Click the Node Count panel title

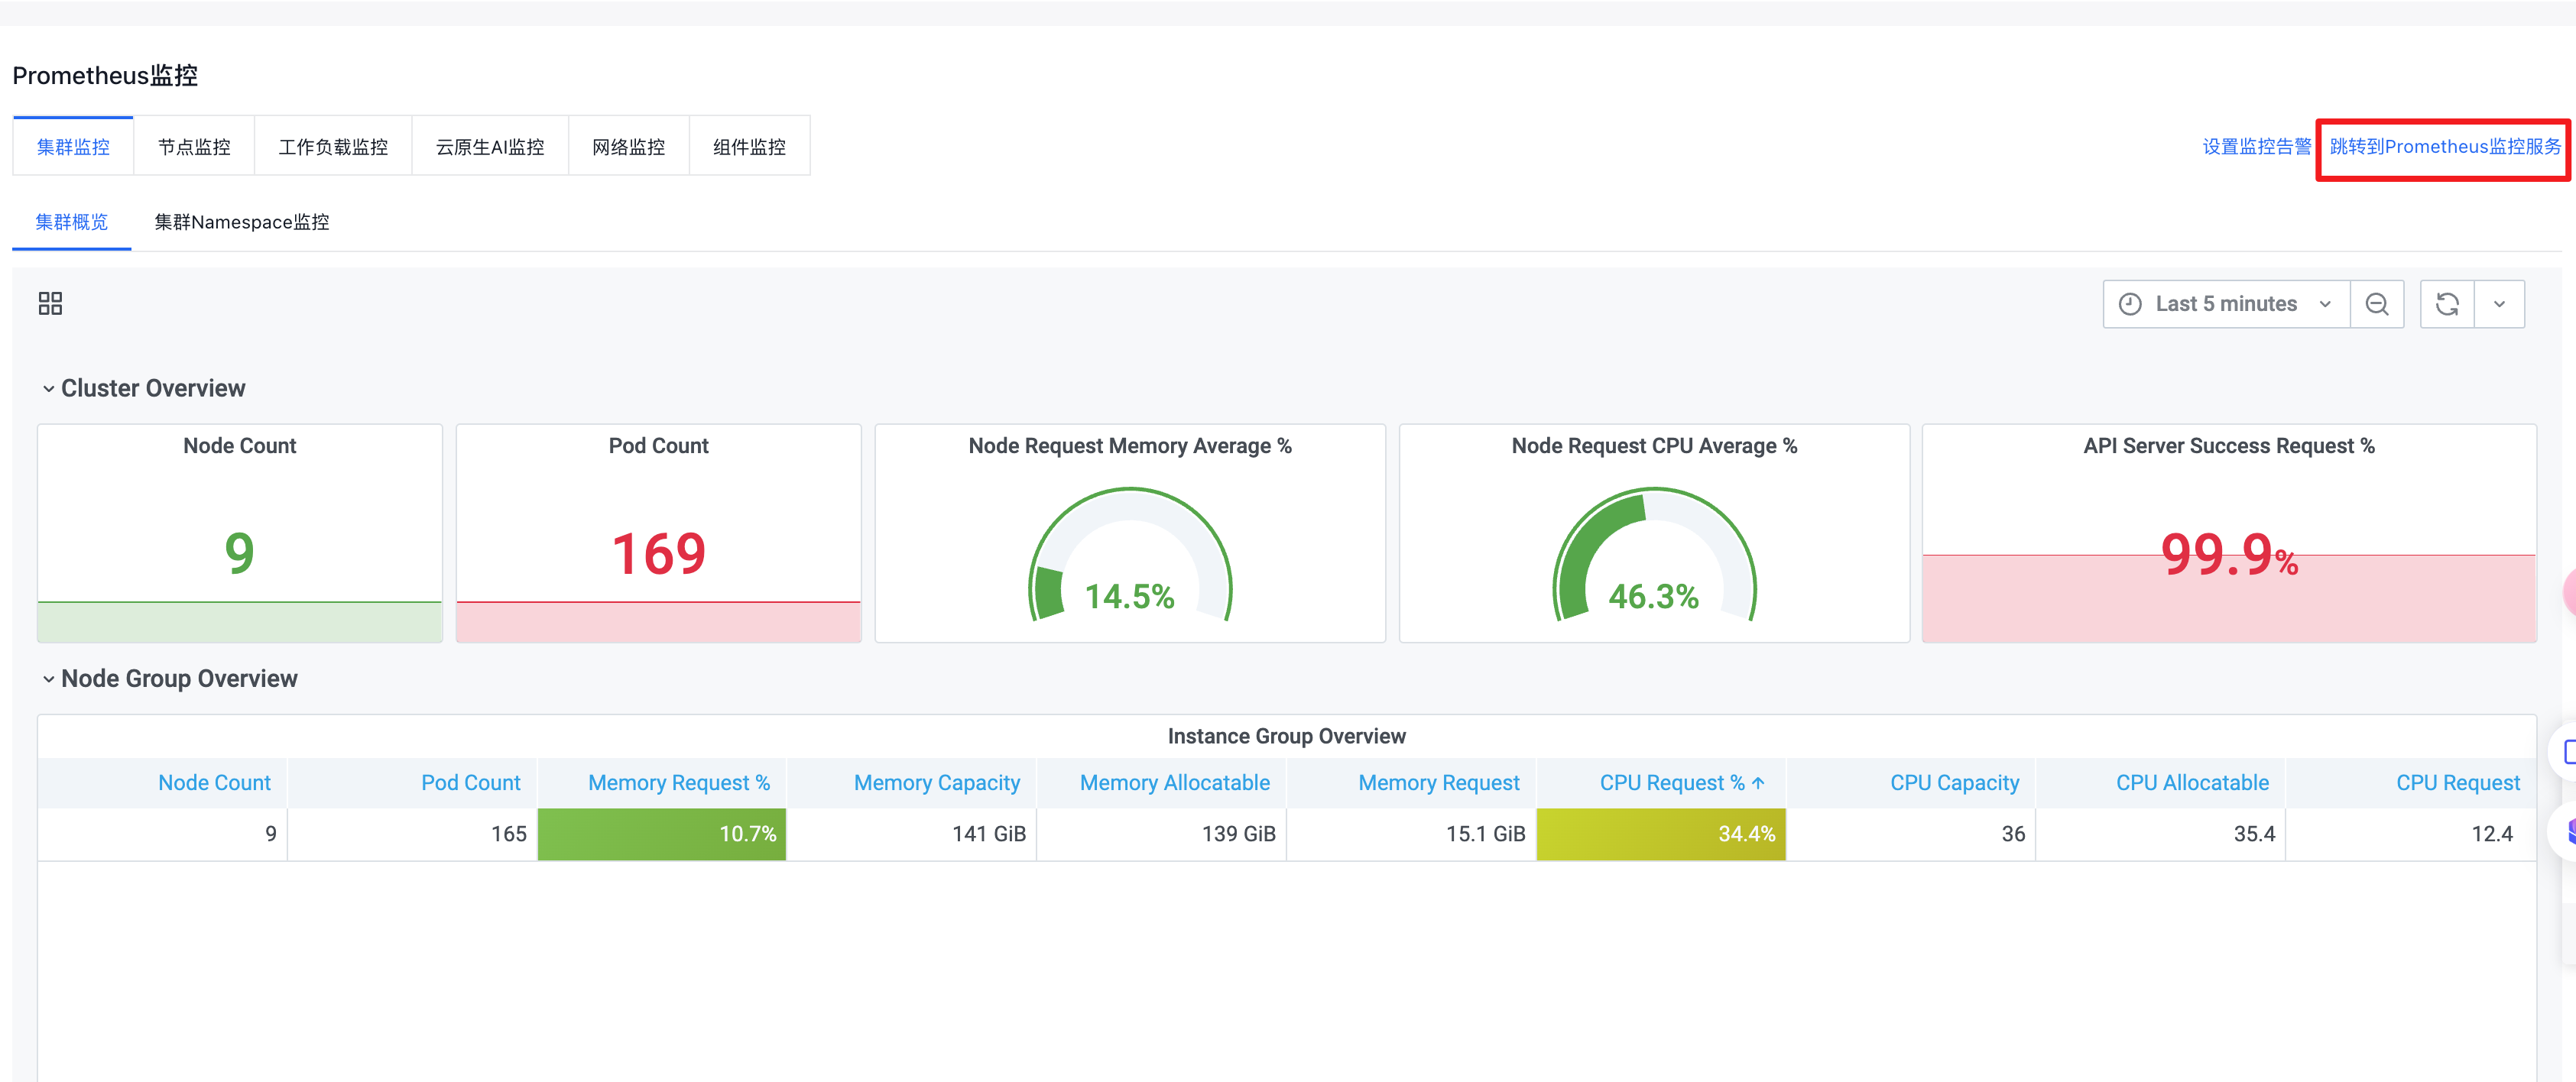coord(240,446)
